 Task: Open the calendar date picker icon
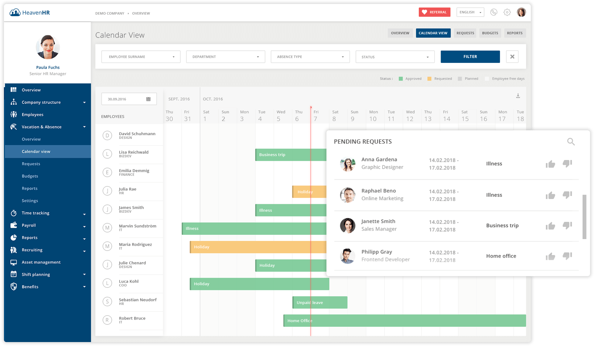(148, 99)
